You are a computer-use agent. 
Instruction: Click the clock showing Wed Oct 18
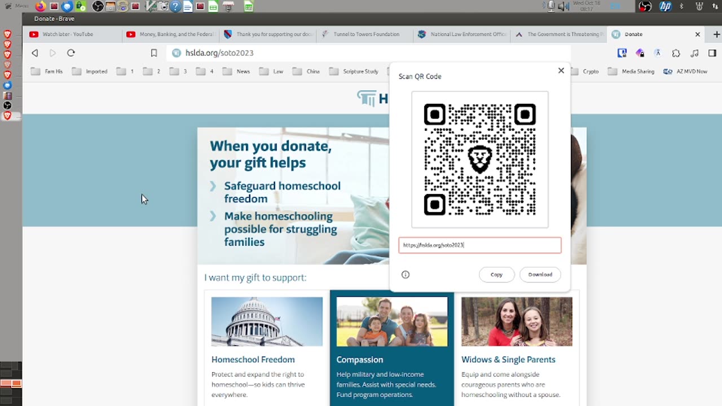[x=587, y=6]
